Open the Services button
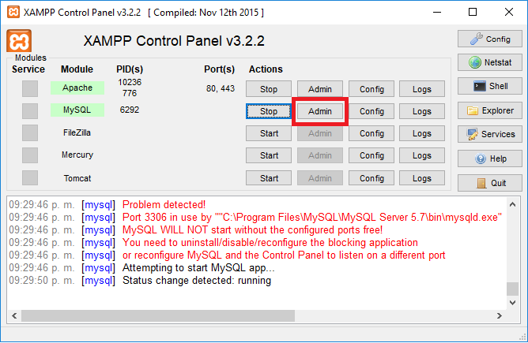Image resolution: width=528 pixels, height=343 pixels. [x=489, y=134]
